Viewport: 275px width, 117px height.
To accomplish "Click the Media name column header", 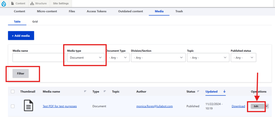I will click(51, 91).
